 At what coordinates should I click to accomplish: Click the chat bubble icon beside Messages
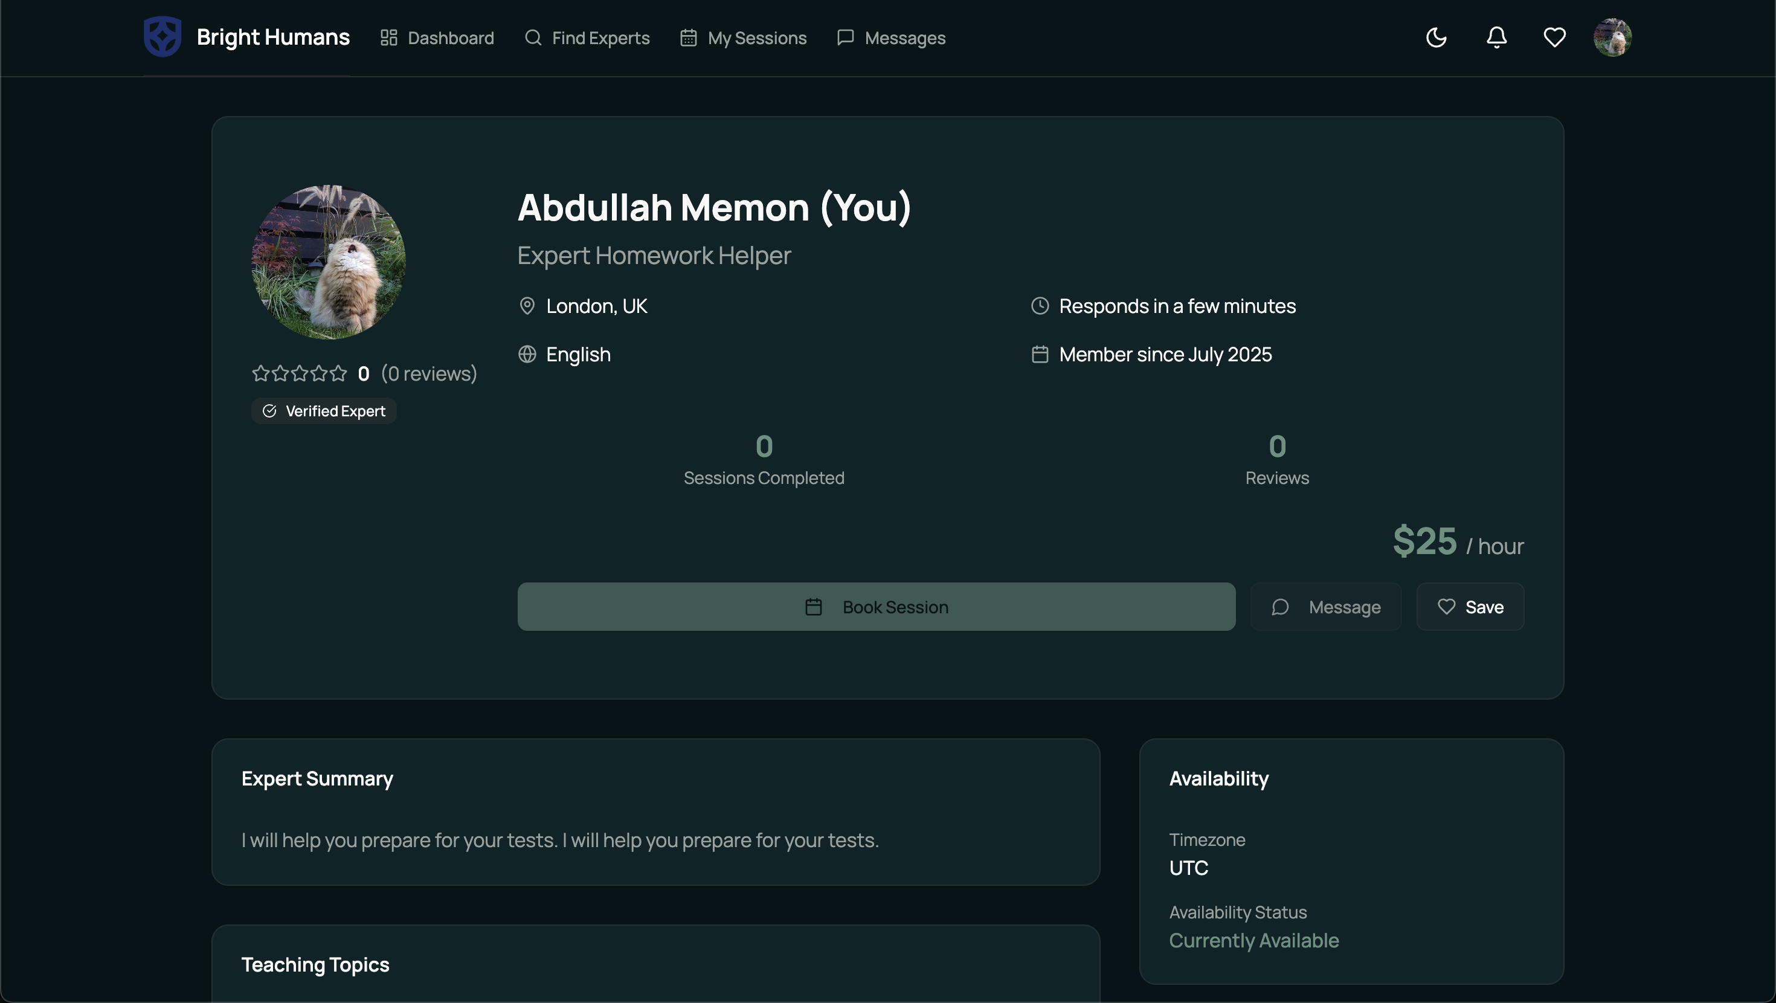tap(844, 38)
